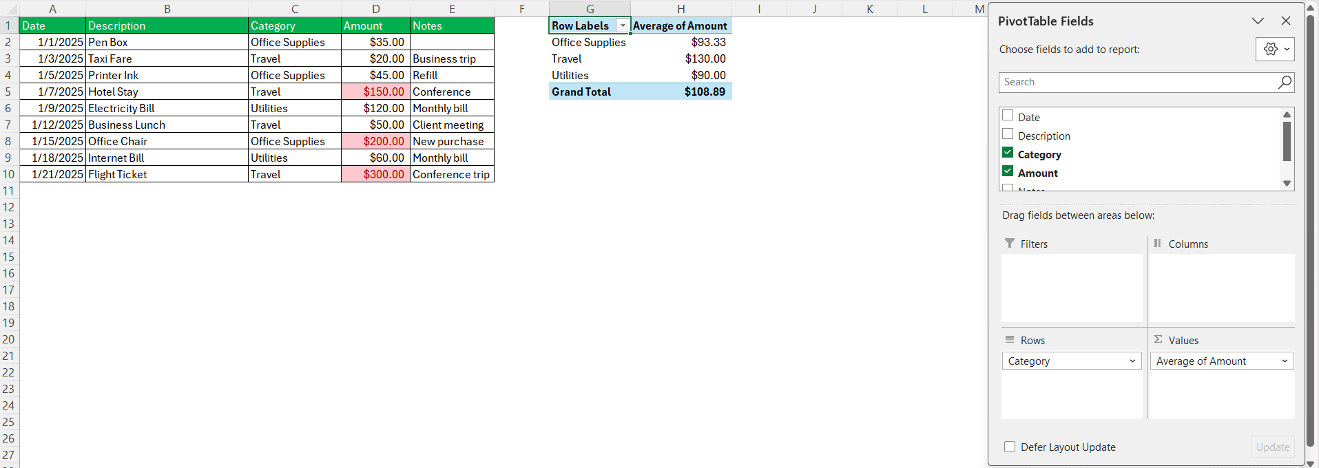The height and width of the screenshot is (468, 1319).
Task: Select row 10 header
Action: [x=9, y=174]
